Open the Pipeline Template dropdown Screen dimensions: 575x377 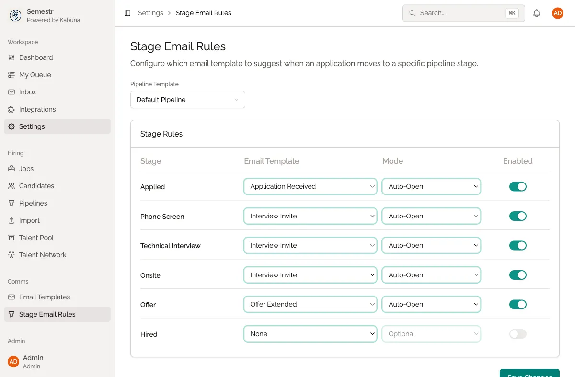coord(187,100)
